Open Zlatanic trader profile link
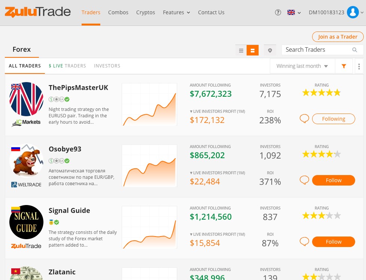This screenshot has height=280, width=366. click(x=62, y=272)
